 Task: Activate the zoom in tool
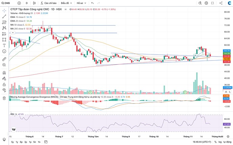tap(4, 65)
